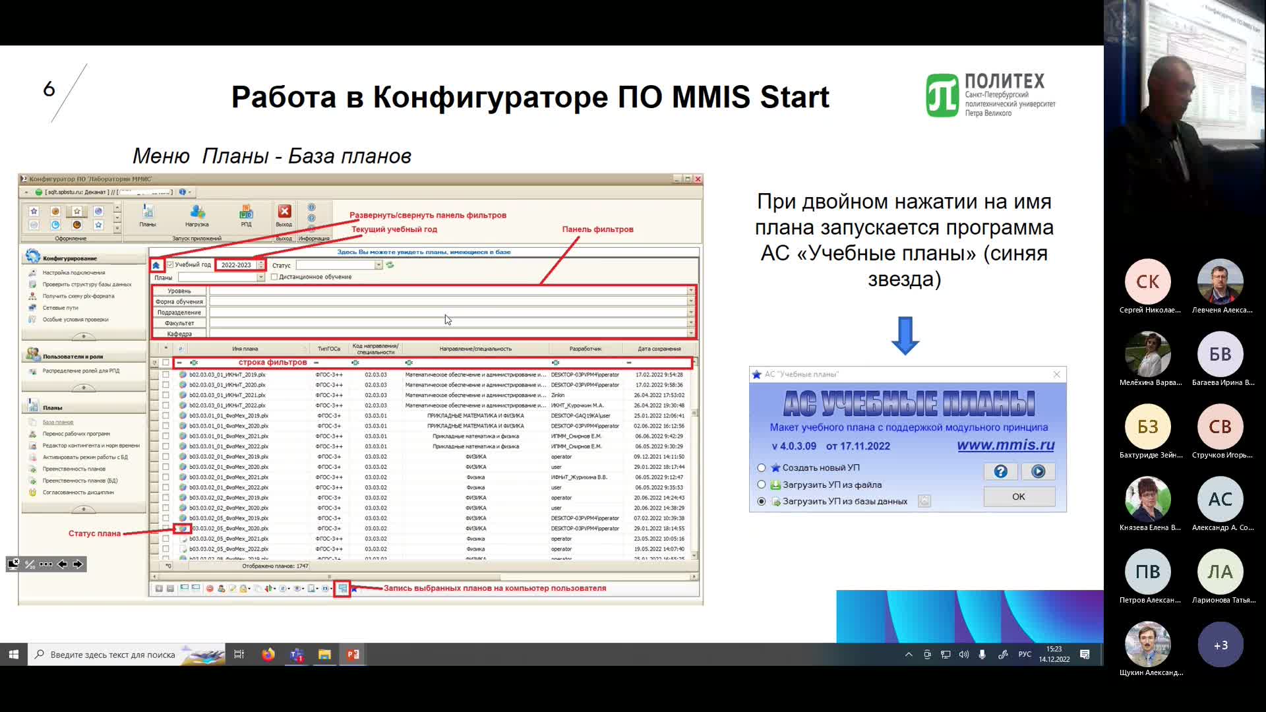Open Microsoft Teams from the taskbar
The height and width of the screenshot is (712, 1266).
click(x=297, y=655)
